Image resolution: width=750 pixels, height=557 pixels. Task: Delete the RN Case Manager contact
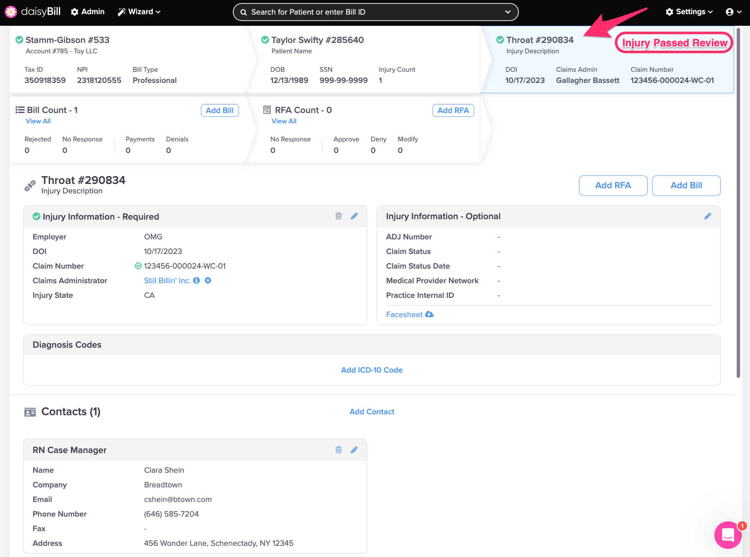point(338,450)
